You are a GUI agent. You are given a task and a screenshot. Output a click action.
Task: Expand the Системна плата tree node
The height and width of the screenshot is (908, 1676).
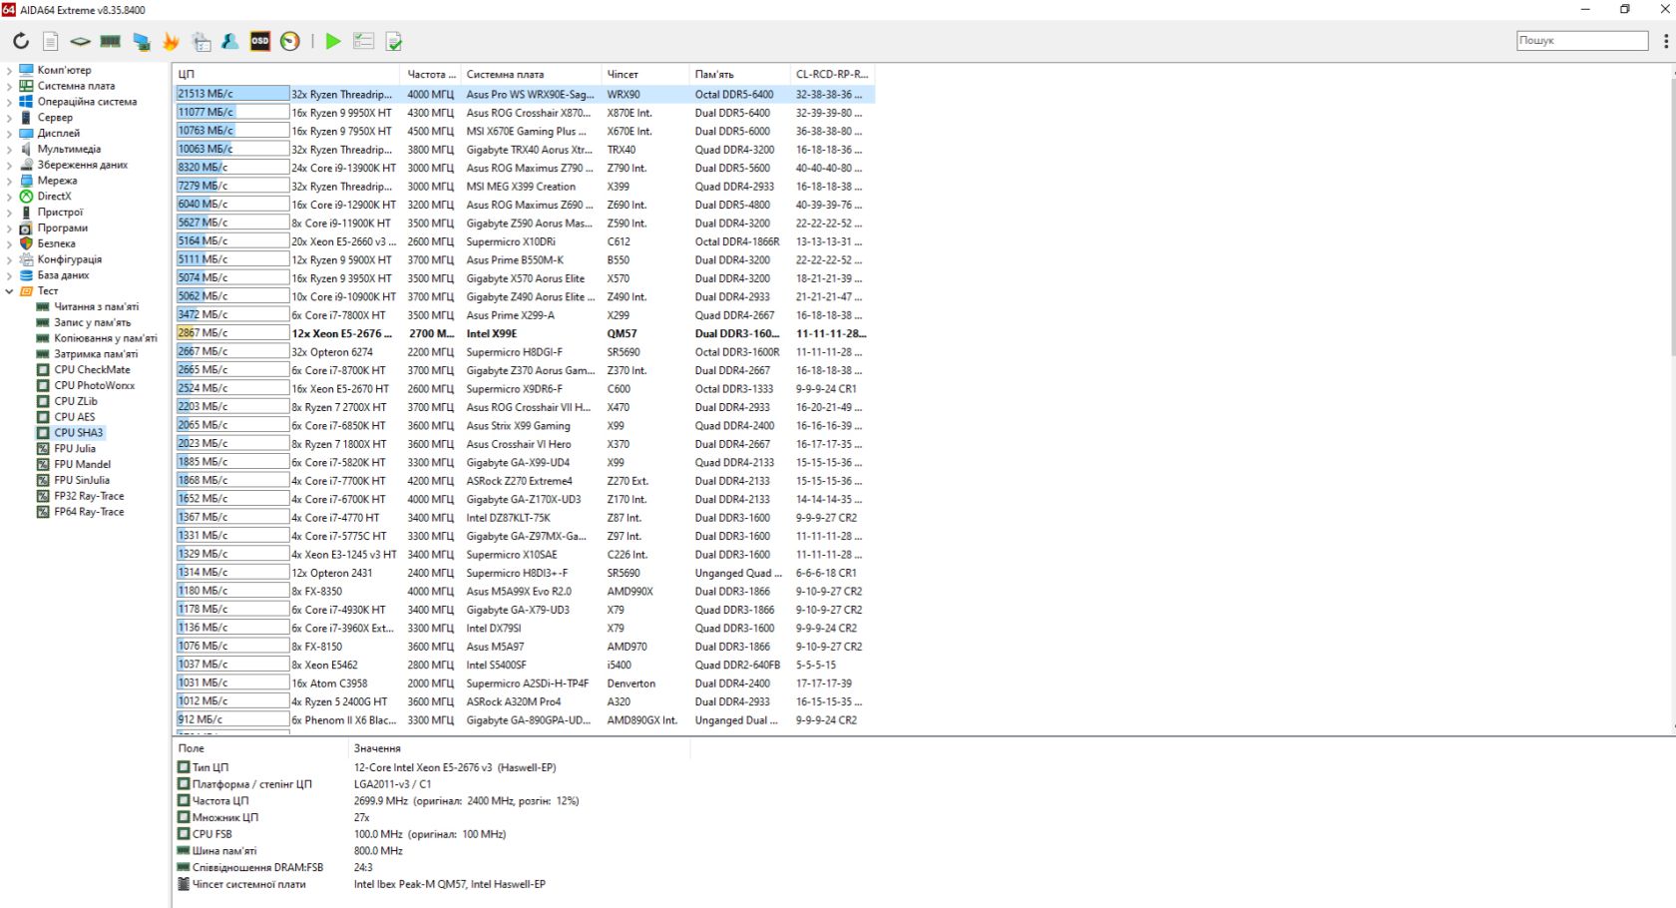click(x=9, y=86)
